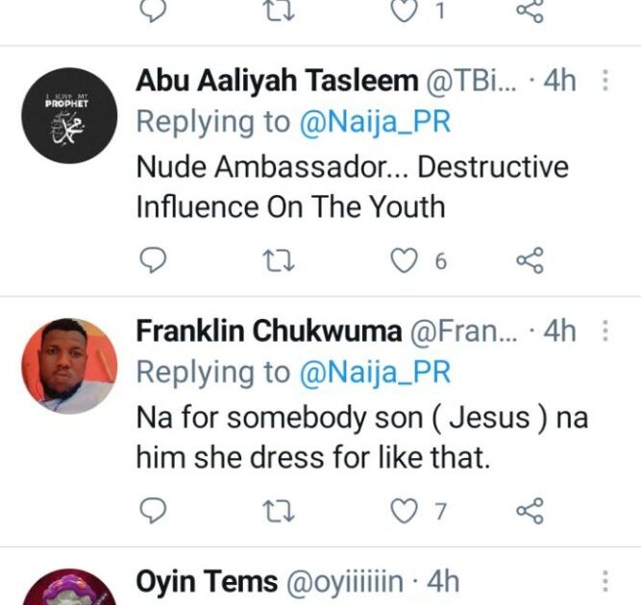Open more options for Franklin Chukwuma's tweet
Viewport: 641px width, 605px height.
click(606, 331)
